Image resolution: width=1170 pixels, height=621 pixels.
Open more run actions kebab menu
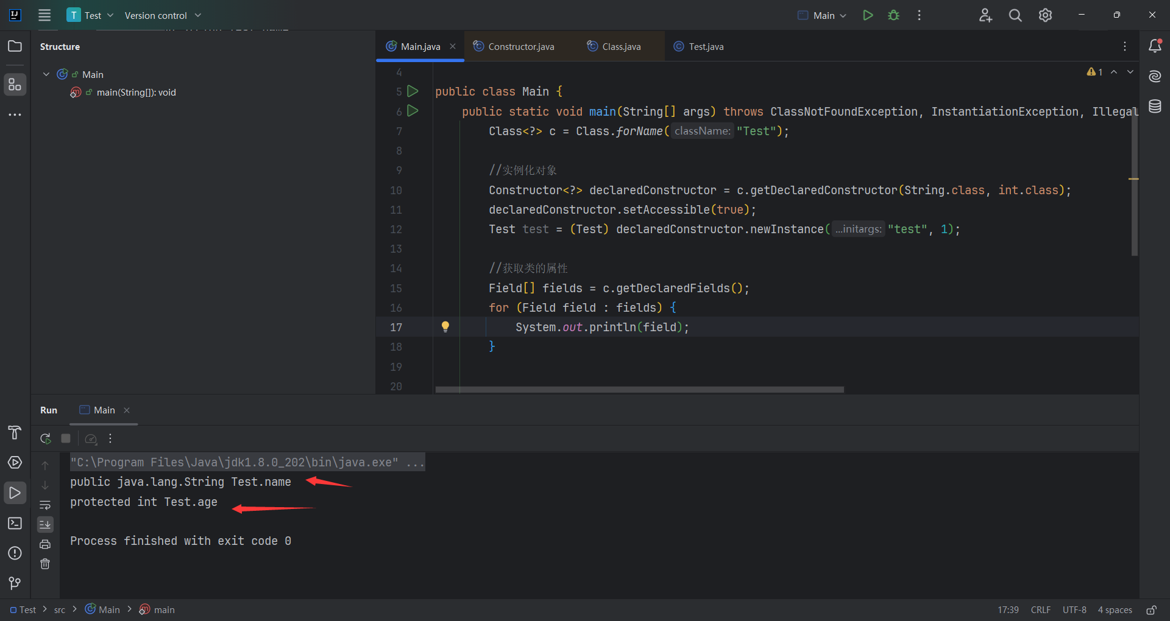[919, 15]
